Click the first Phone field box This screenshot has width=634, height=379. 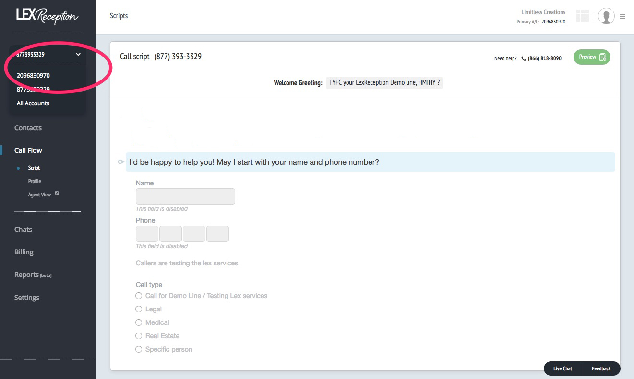pos(147,234)
